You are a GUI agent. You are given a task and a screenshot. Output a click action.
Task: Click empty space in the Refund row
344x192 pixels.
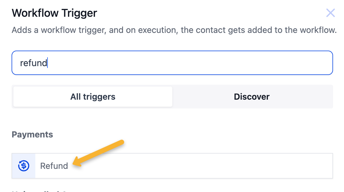(213, 166)
